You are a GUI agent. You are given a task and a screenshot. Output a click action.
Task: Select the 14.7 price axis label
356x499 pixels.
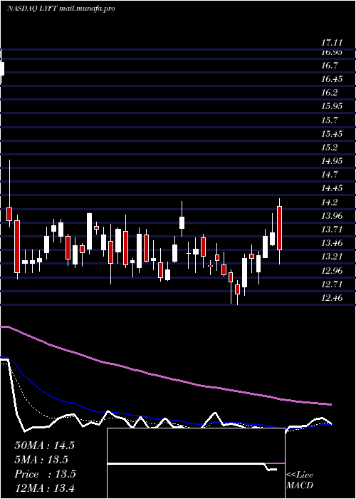click(329, 175)
